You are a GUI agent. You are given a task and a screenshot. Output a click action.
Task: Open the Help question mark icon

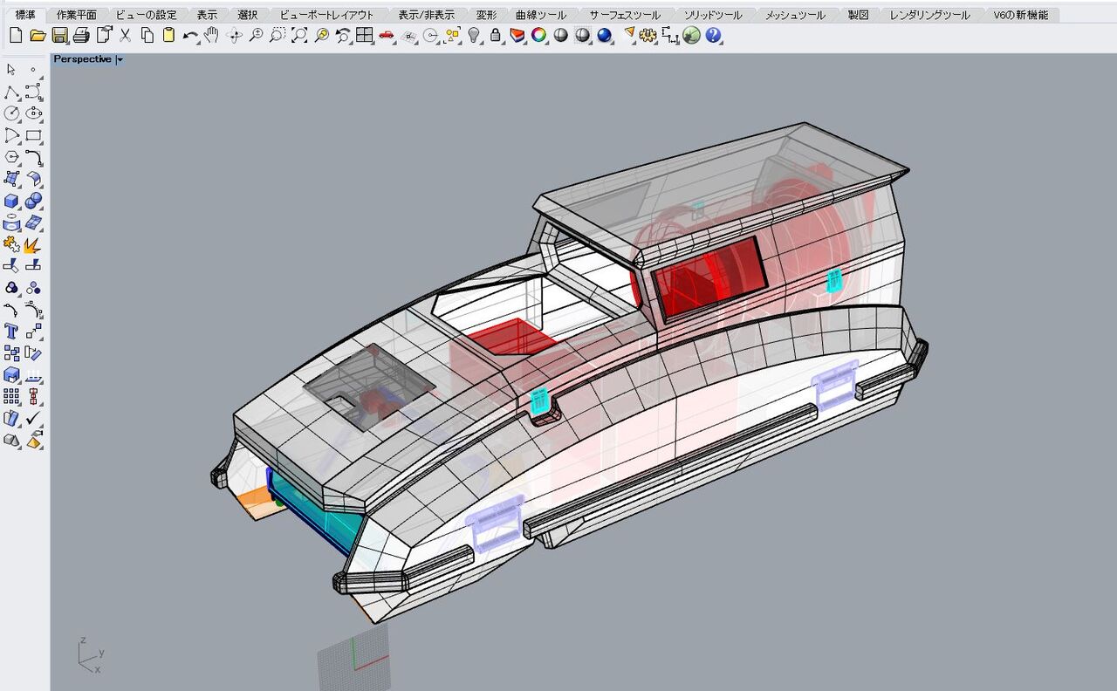pos(714,36)
